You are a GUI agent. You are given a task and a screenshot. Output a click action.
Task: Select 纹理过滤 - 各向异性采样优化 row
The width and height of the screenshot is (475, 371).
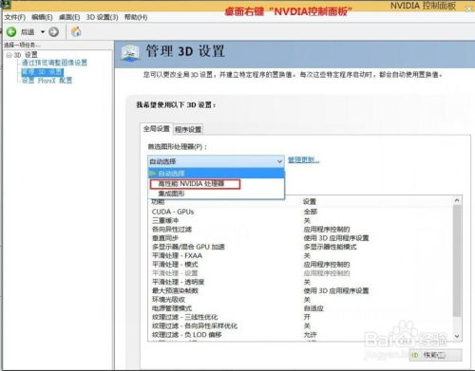point(301,325)
